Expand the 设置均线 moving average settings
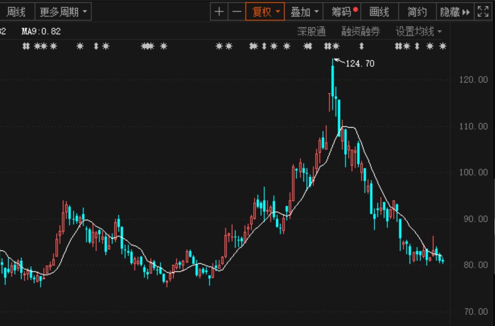495x326 pixels. (x=418, y=32)
